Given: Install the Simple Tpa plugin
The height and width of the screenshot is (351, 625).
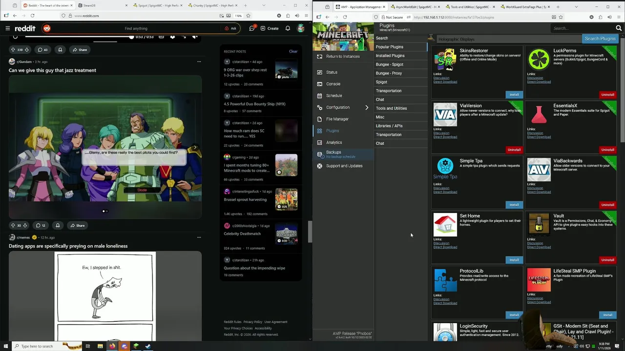Looking at the screenshot, I should (x=514, y=205).
